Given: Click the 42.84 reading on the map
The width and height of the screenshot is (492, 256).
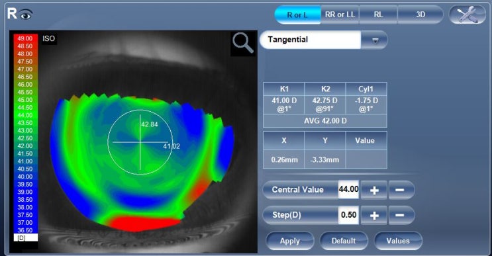Looking at the screenshot, I should 150,124.
